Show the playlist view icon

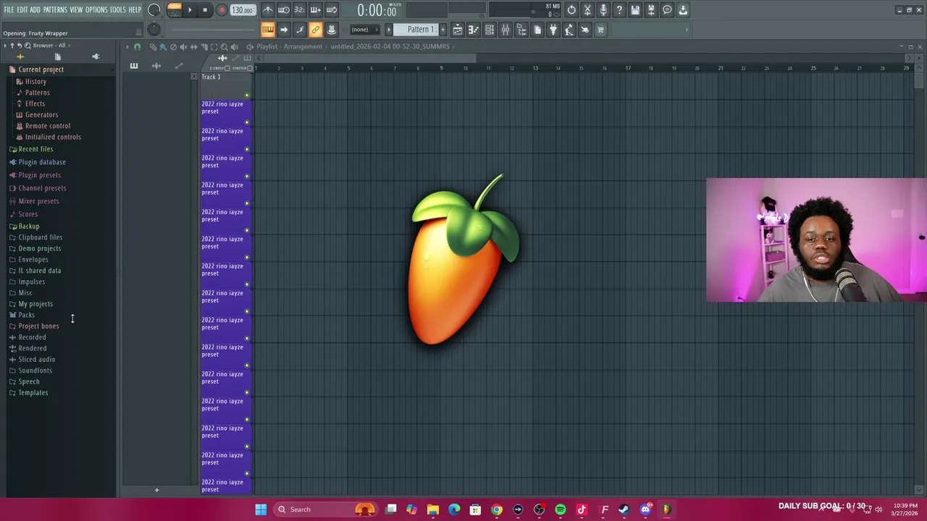click(x=458, y=30)
